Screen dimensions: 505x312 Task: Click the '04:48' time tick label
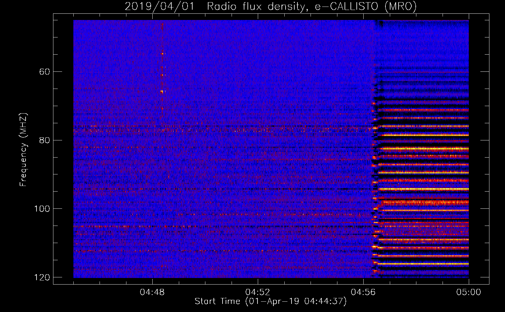(152, 292)
